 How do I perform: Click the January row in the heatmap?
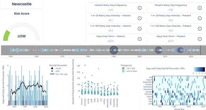point(178,91)
